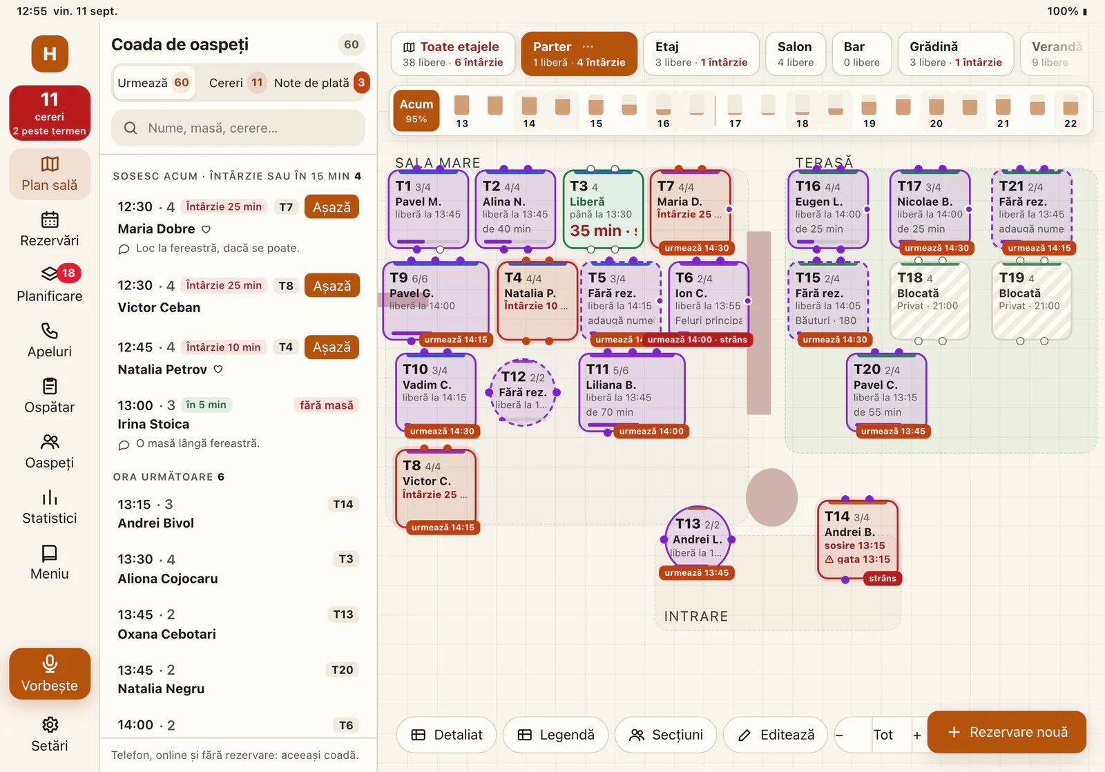The image size is (1105, 772).
Task: Switch to Salon floor tab
Action: pyautogui.click(x=796, y=54)
